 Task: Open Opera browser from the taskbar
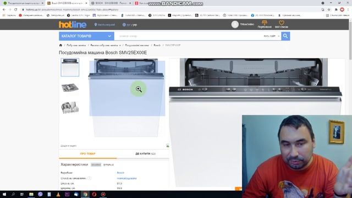tap(94, 194)
